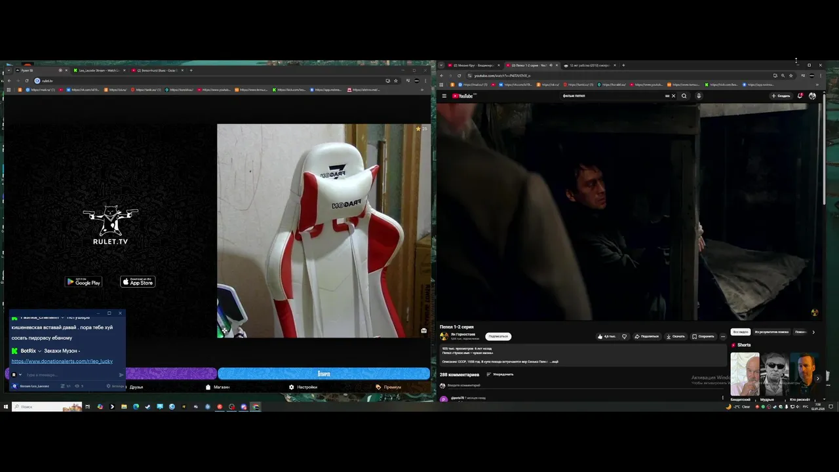Click the blue next button on rulet.tv
Image resolution: width=839 pixels, height=472 pixels.
pyautogui.click(x=324, y=374)
